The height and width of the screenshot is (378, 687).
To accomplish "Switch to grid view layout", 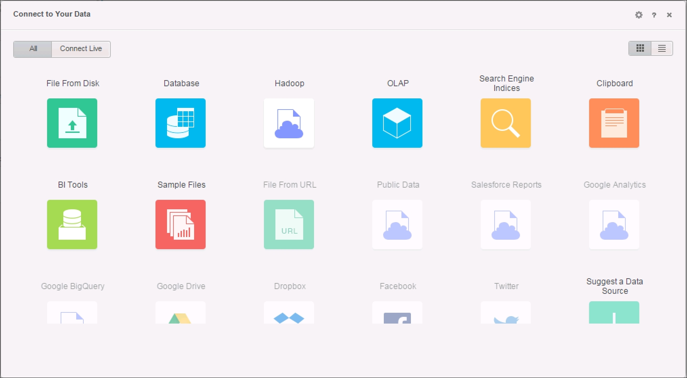I will coord(640,48).
